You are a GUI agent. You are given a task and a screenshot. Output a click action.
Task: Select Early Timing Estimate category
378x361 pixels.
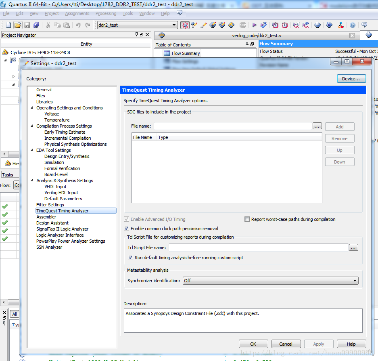point(65,132)
